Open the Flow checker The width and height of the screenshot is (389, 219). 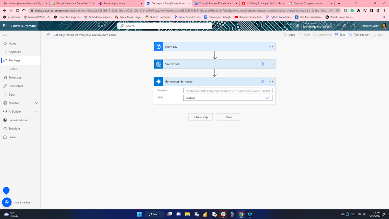click(x=359, y=35)
